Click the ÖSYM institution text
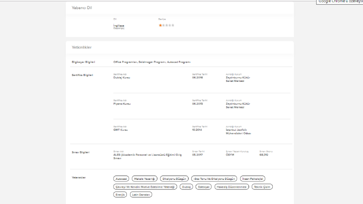 pos(230,155)
